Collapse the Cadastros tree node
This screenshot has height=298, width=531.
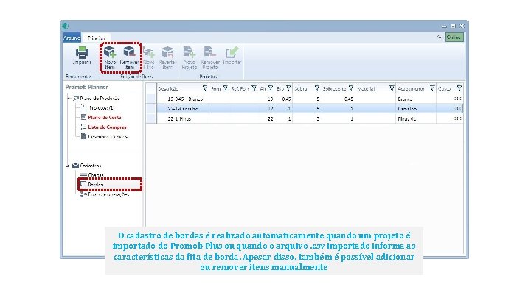(x=69, y=166)
